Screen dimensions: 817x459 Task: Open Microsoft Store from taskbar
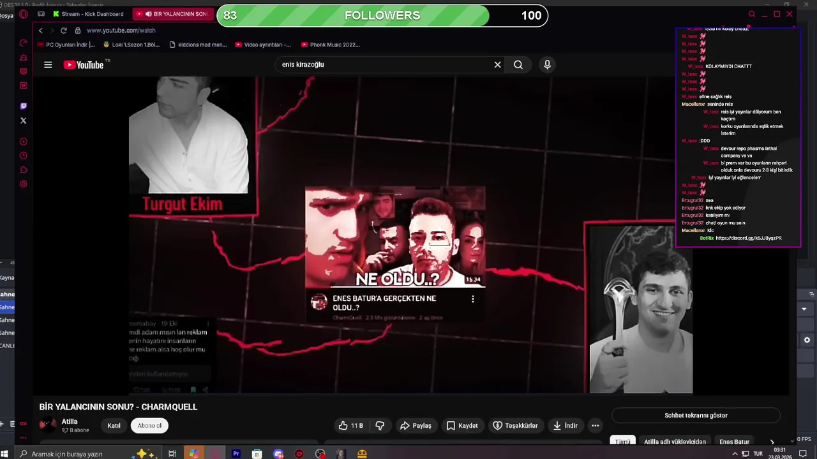(257, 454)
